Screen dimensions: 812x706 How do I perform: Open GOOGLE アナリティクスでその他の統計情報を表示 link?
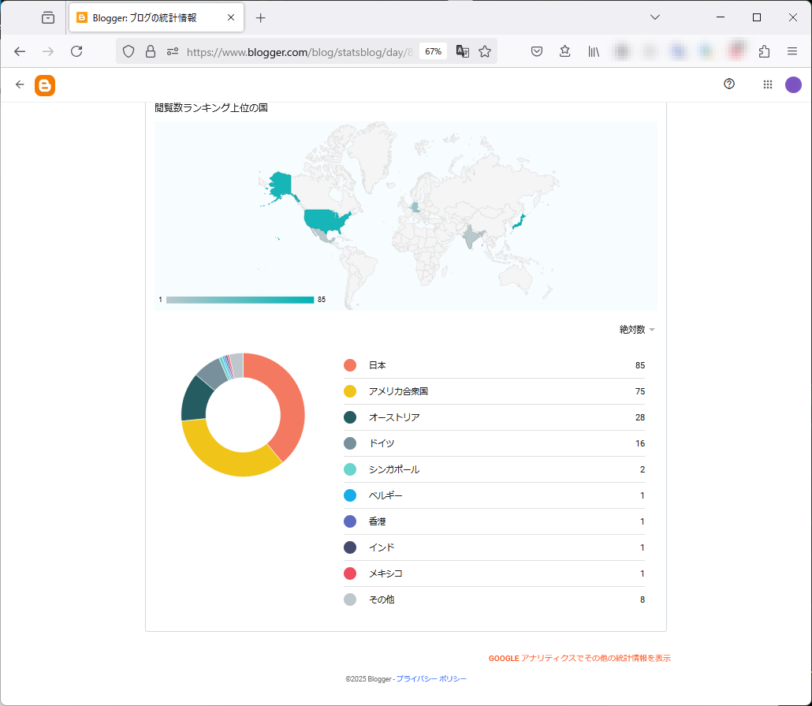coord(579,659)
